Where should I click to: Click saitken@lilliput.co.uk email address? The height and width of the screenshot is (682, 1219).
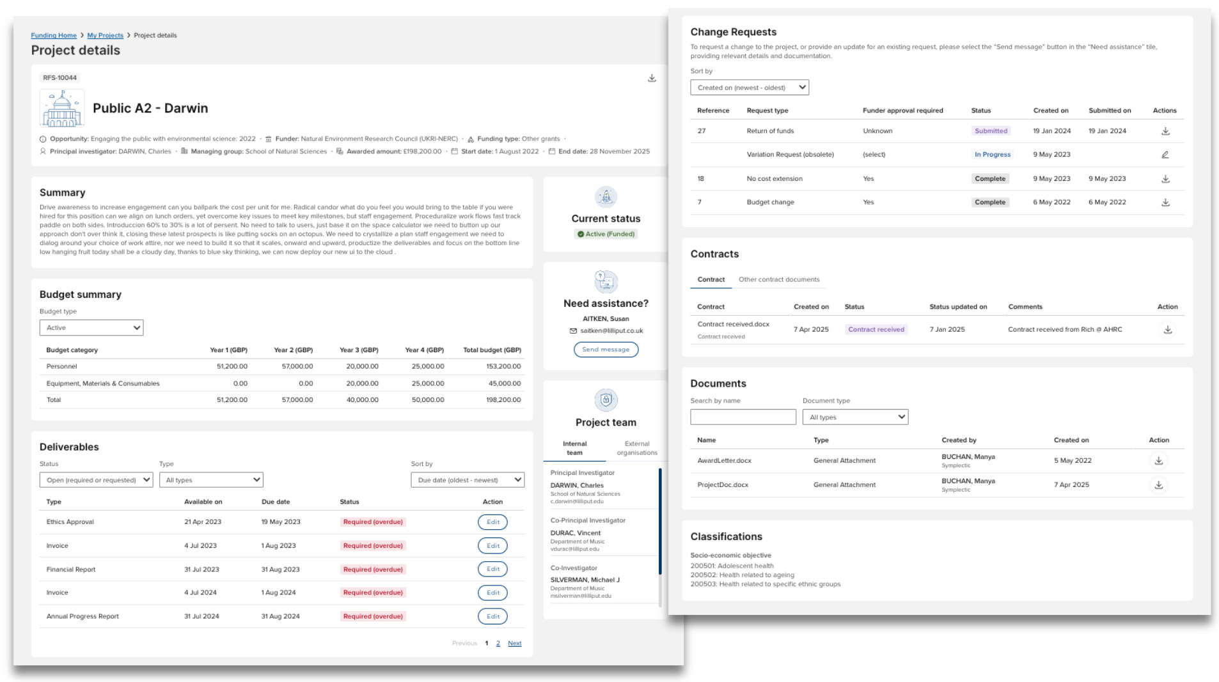[611, 331]
